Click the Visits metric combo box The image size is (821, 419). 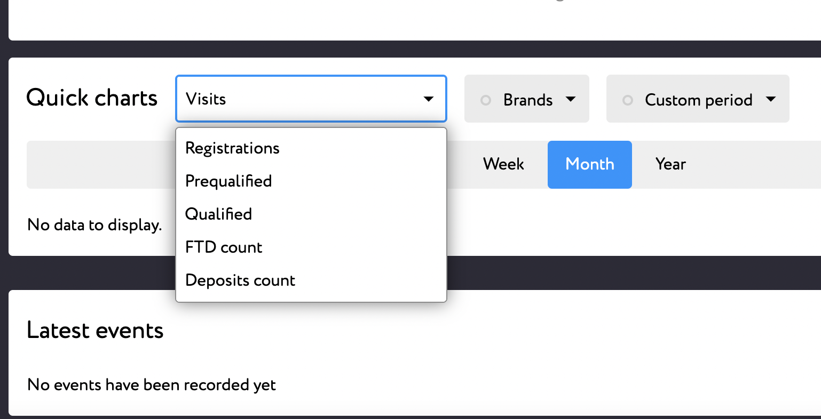299,99
